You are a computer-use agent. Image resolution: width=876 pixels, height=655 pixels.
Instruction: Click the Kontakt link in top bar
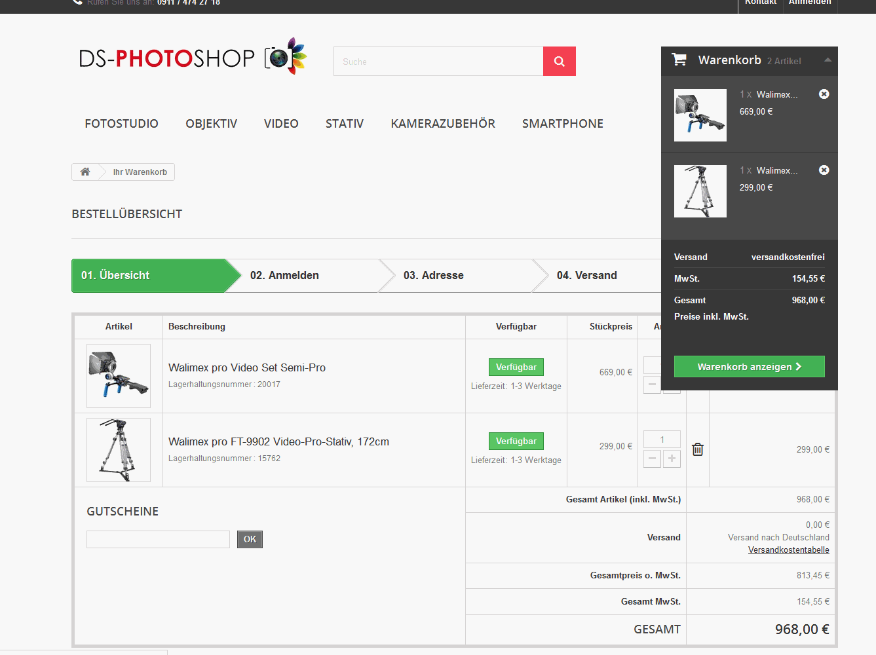[761, 3]
